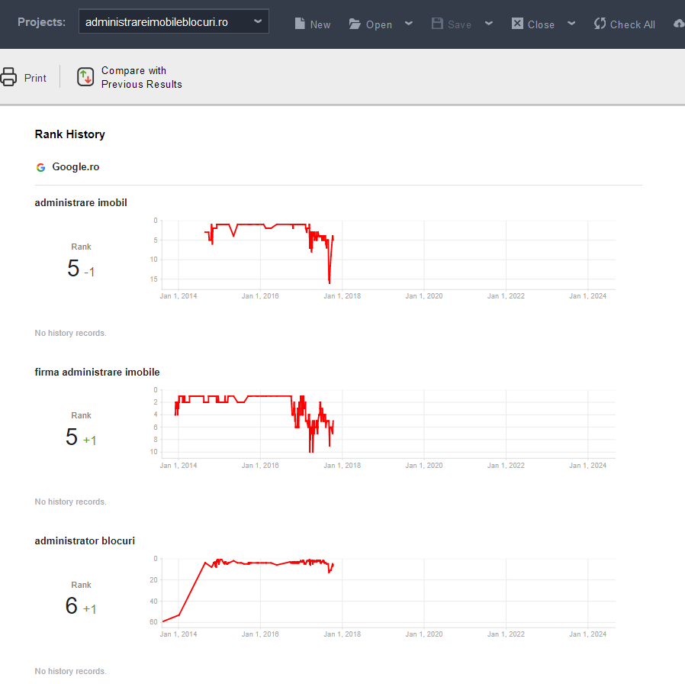Image resolution: width=685 pixels, height=684 pixels.
Task: Open the administrareimobileblocuri.ro projects dropdown
Action: pos(173,21)
